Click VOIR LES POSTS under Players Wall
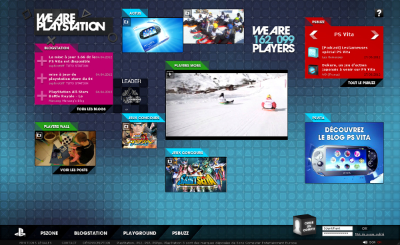 74,170
